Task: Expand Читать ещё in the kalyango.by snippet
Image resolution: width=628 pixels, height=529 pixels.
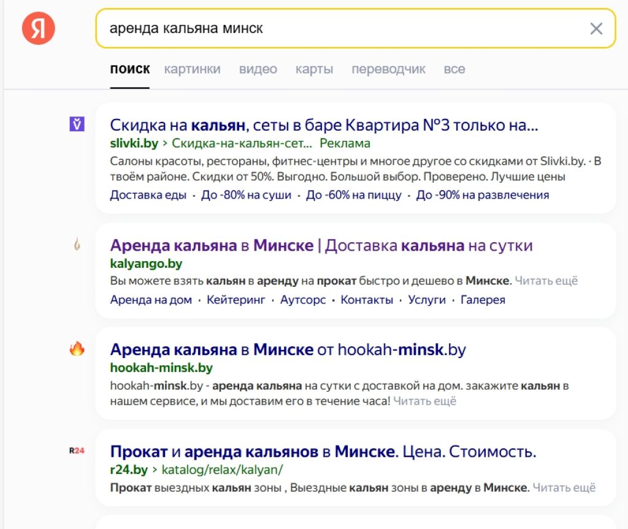Action: (546, 281)
